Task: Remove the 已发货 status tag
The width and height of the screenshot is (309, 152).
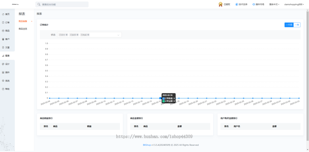Action: 77,35
